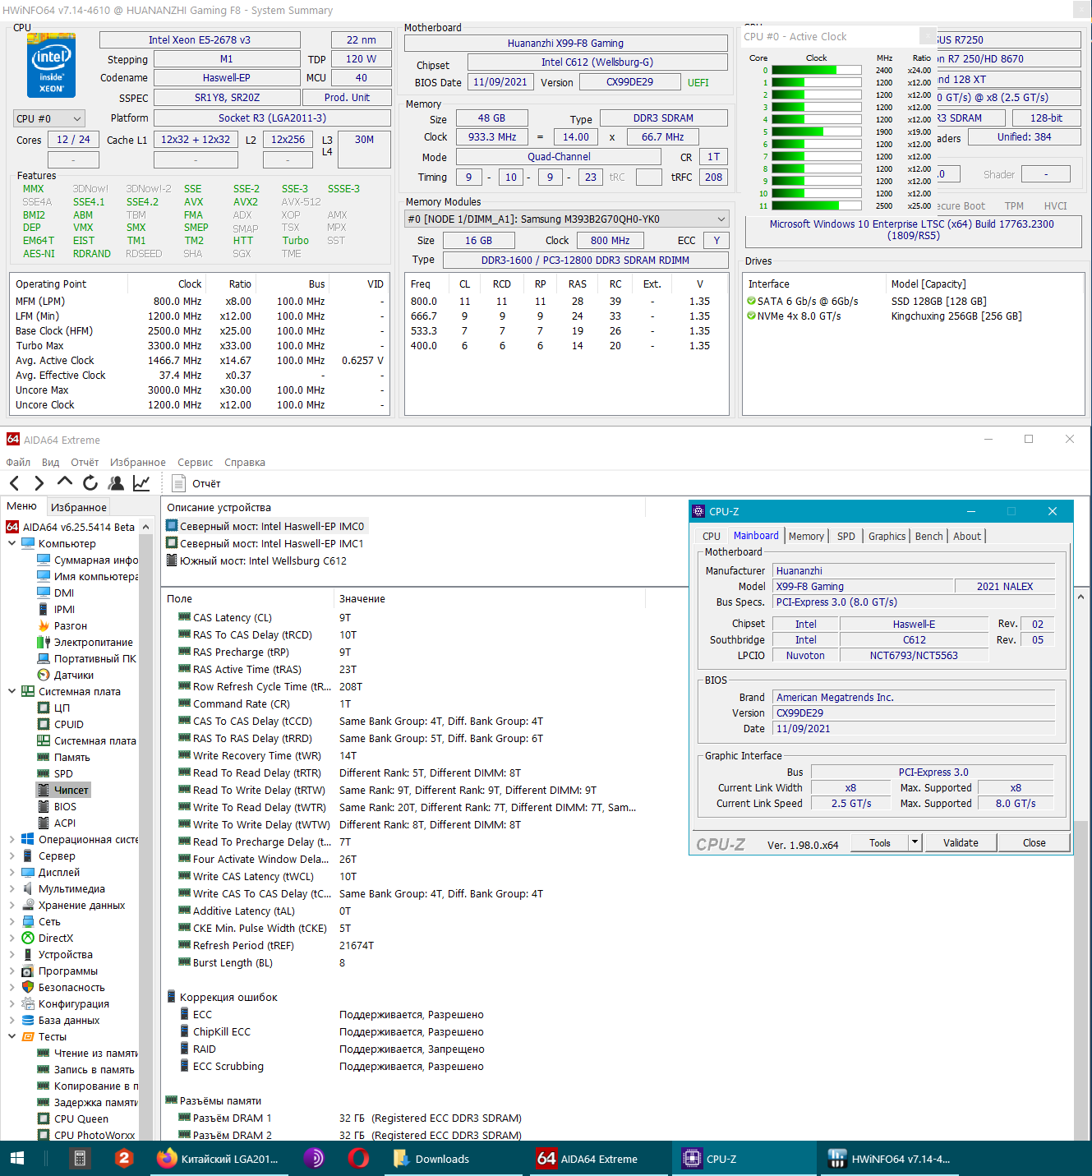Open the Сервис menu in AIDA64
1092x1176 pixels.
pyautogui.click(x=195, y=462)
